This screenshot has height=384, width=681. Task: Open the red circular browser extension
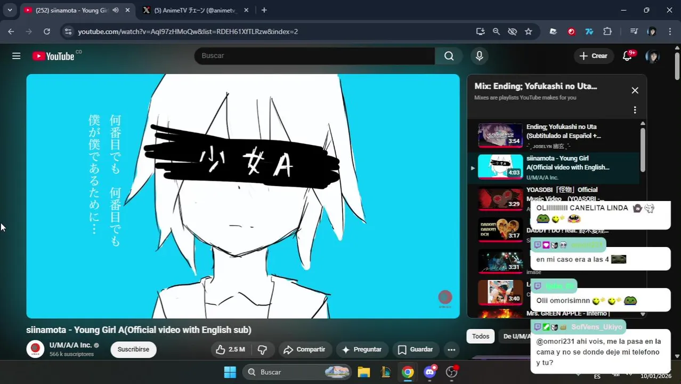click(x=571, y=31)
